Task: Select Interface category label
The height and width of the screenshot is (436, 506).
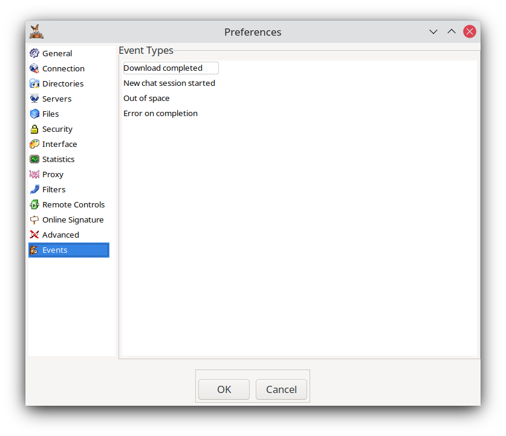Action: 60,144
